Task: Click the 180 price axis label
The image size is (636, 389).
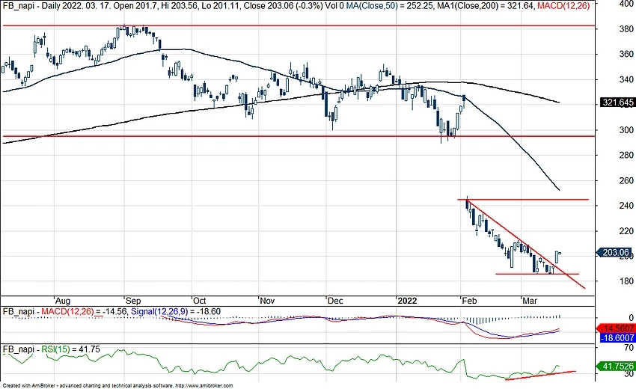Action: (x=626, y=281)
